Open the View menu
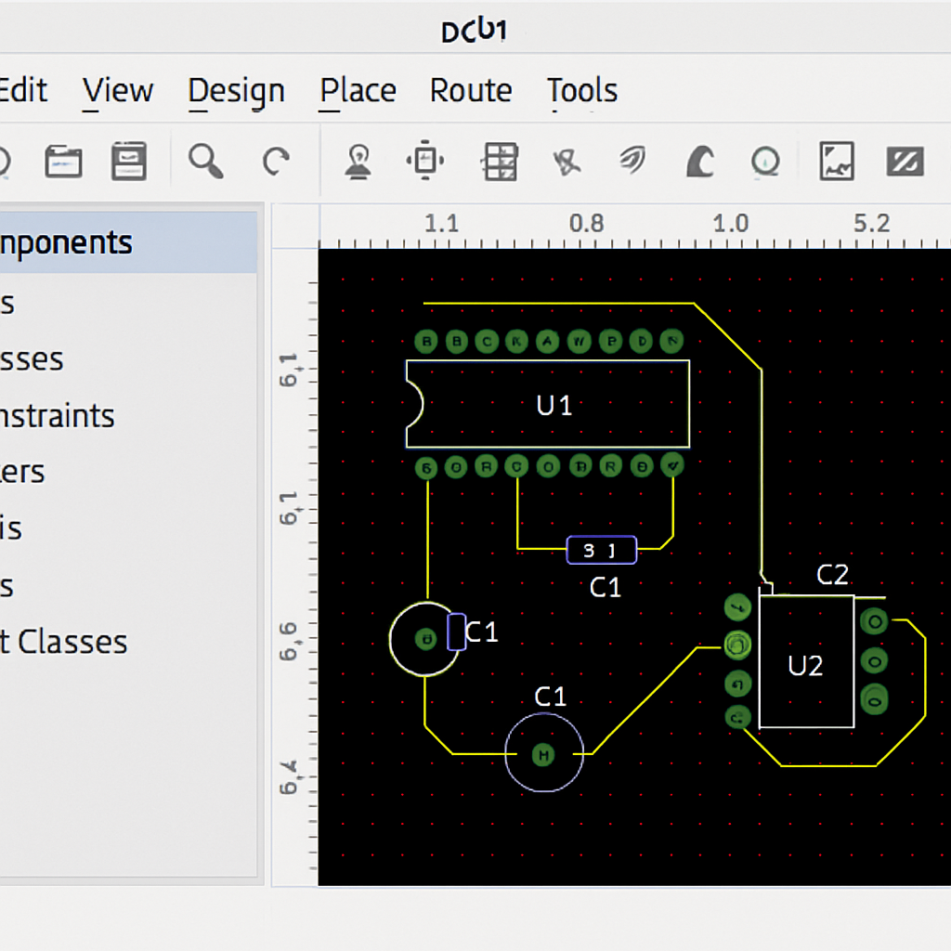Screen dimensions: 951x951 (x=118, y=91)
